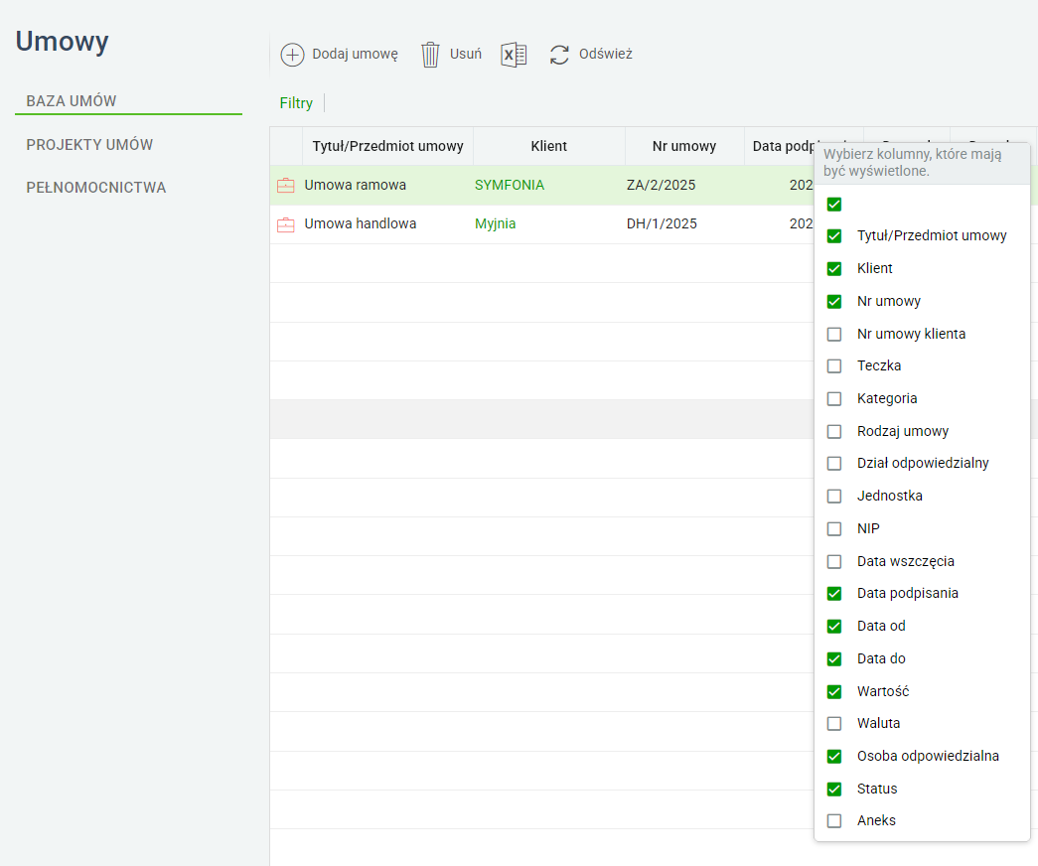Click briefcase icon of Umowa handlowa row
Image resolution: width=1038 pixels, height=866 pixels.
285,224
